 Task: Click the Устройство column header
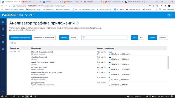14,48
